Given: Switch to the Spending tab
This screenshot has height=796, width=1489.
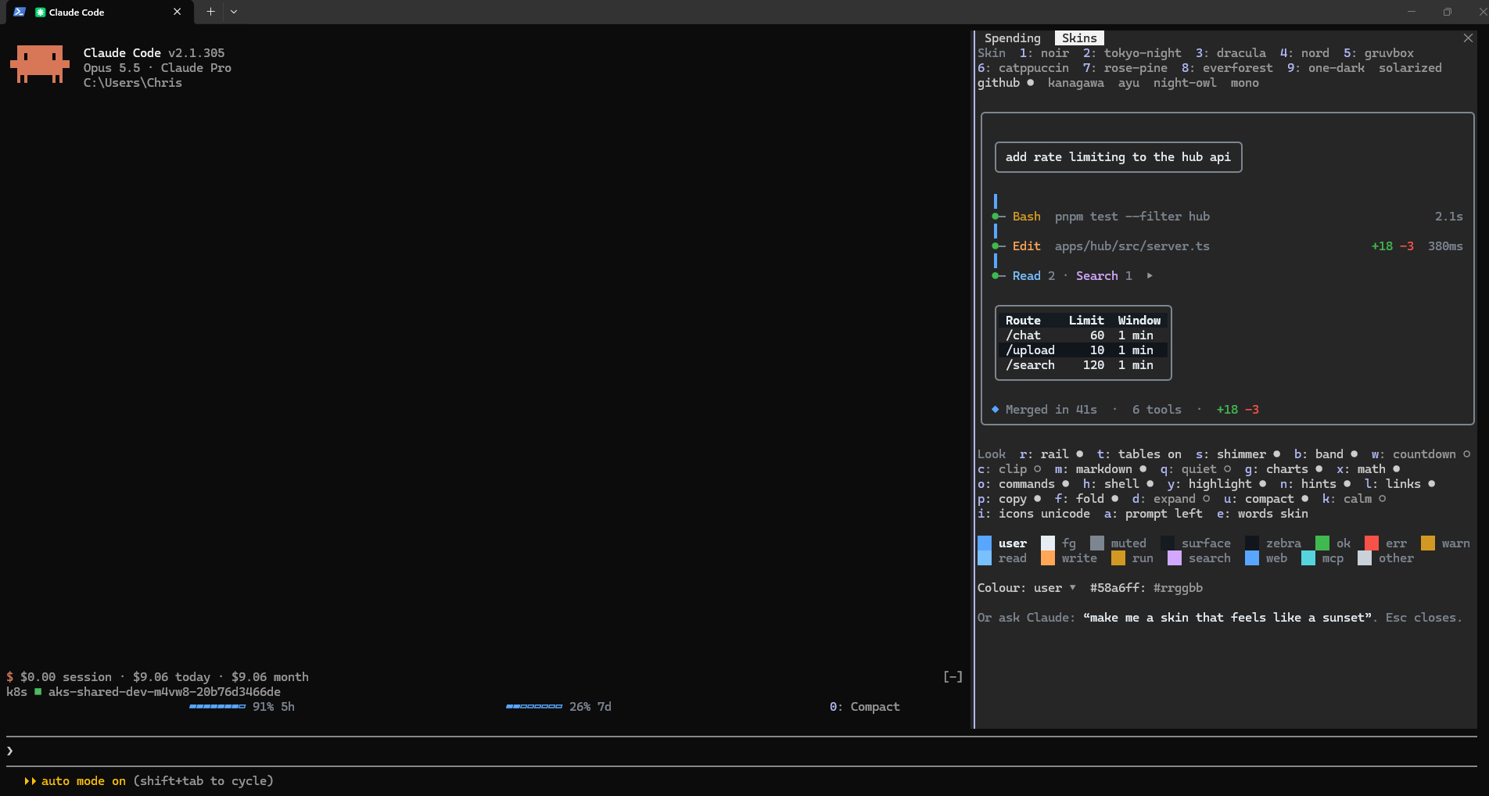Looking at the screenshot, I should click(x=1012, y=38).
